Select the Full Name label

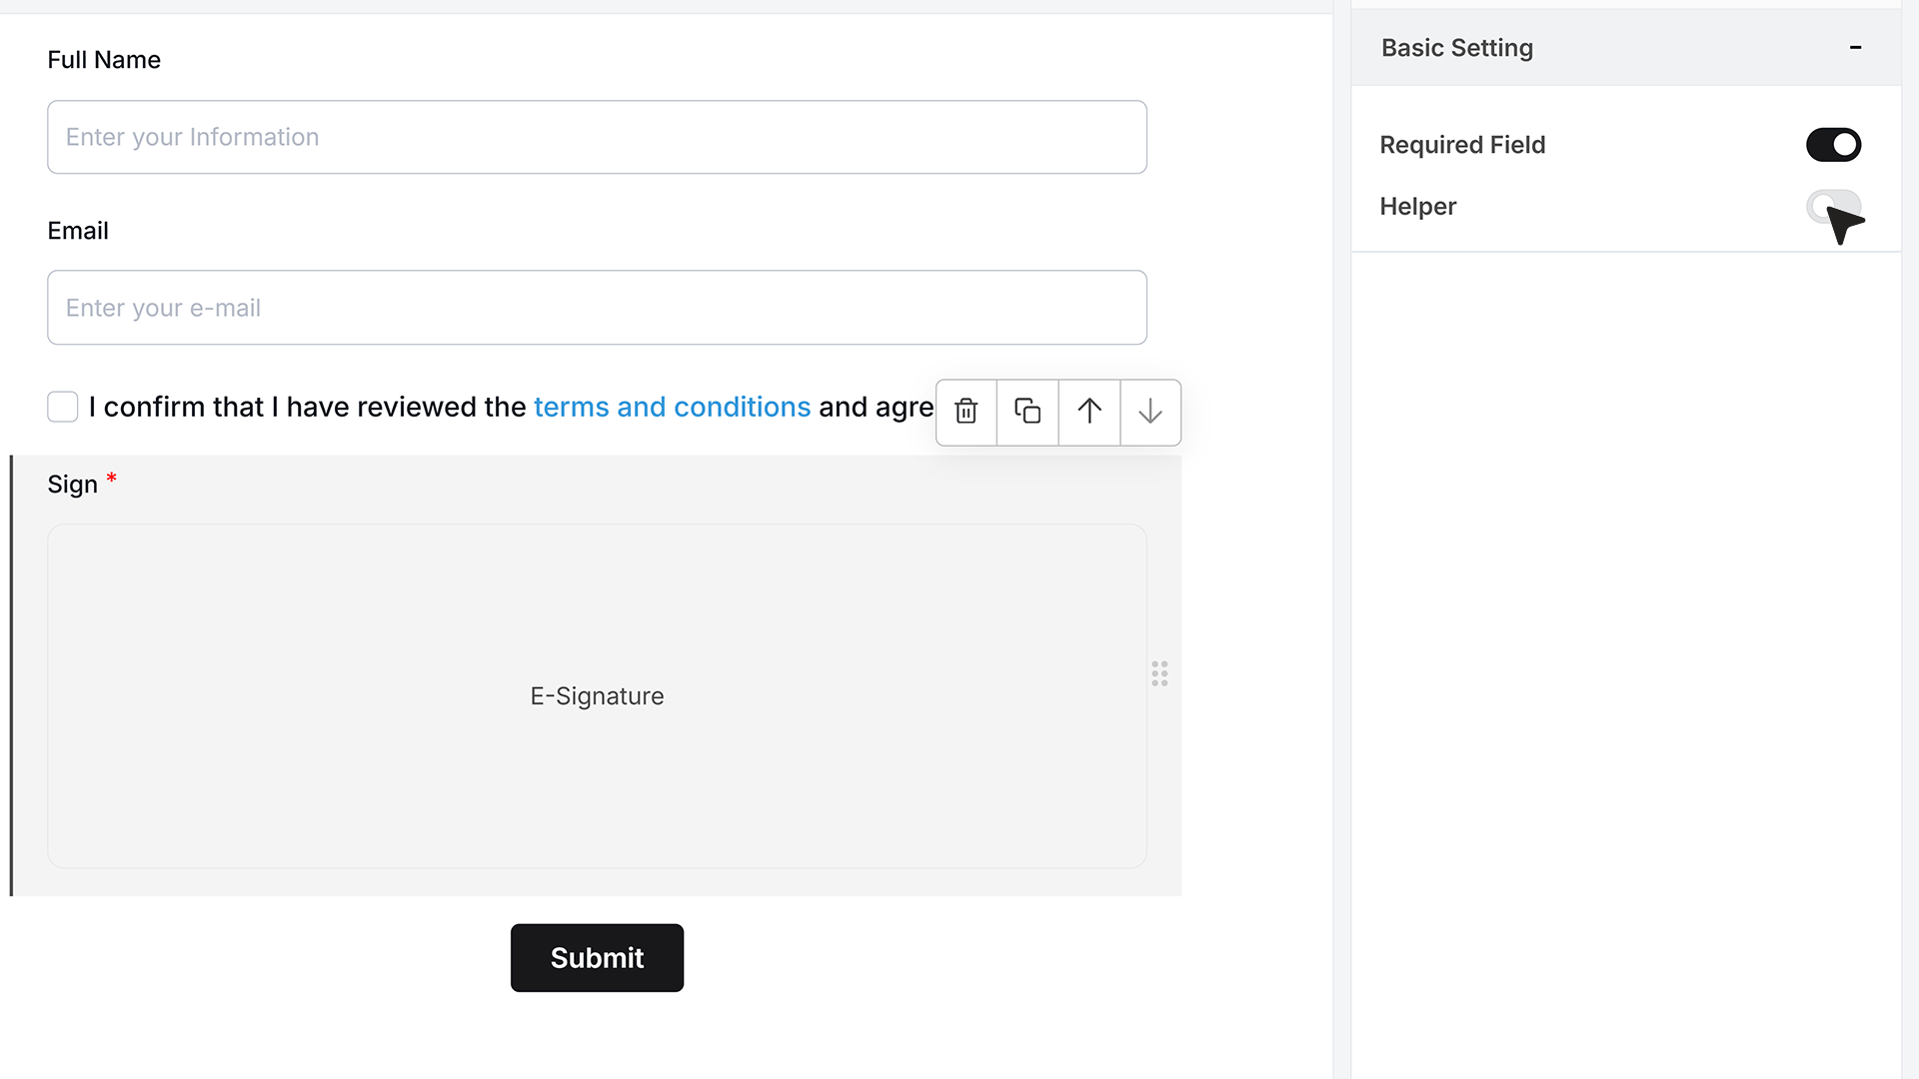pyautogui.click(x=104, y=60)
